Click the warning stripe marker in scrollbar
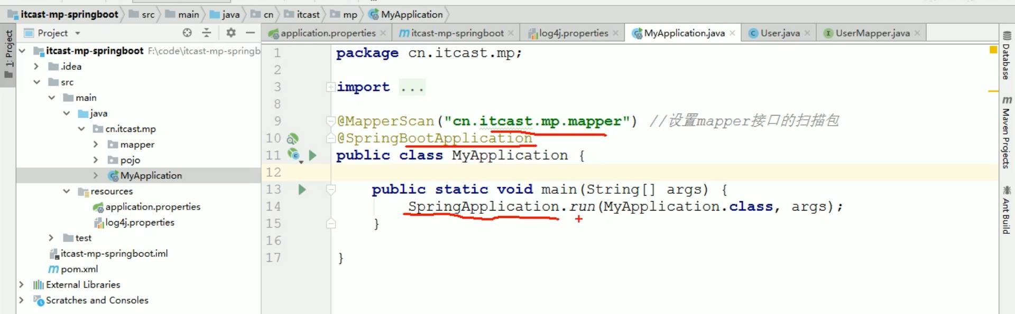The width and height of the screenshot is (1015, 314). click(993, 91)
